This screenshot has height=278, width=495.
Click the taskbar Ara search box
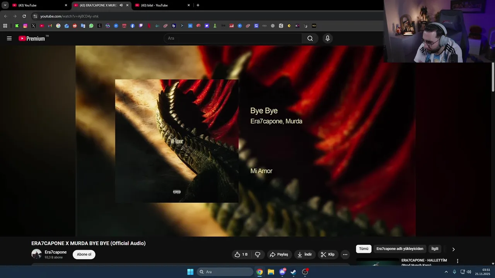tap(225, 272)
